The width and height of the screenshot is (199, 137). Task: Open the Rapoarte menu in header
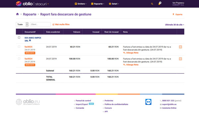(98, 4)
